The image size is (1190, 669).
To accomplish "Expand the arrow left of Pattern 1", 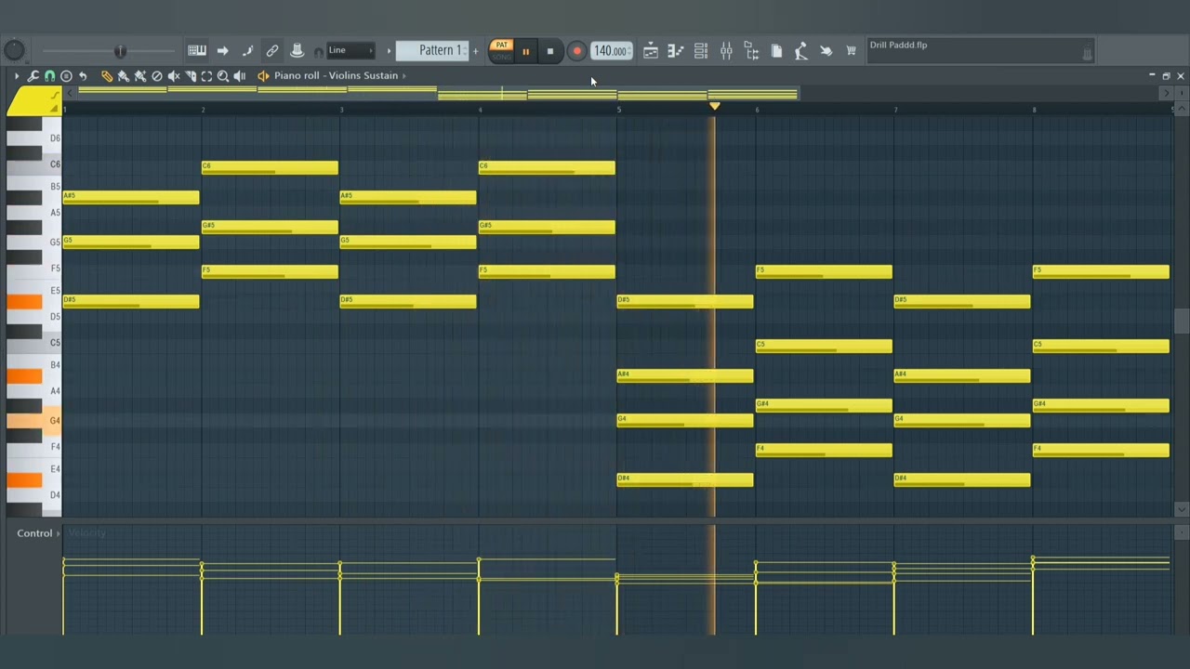I will (x=389, y=51).
